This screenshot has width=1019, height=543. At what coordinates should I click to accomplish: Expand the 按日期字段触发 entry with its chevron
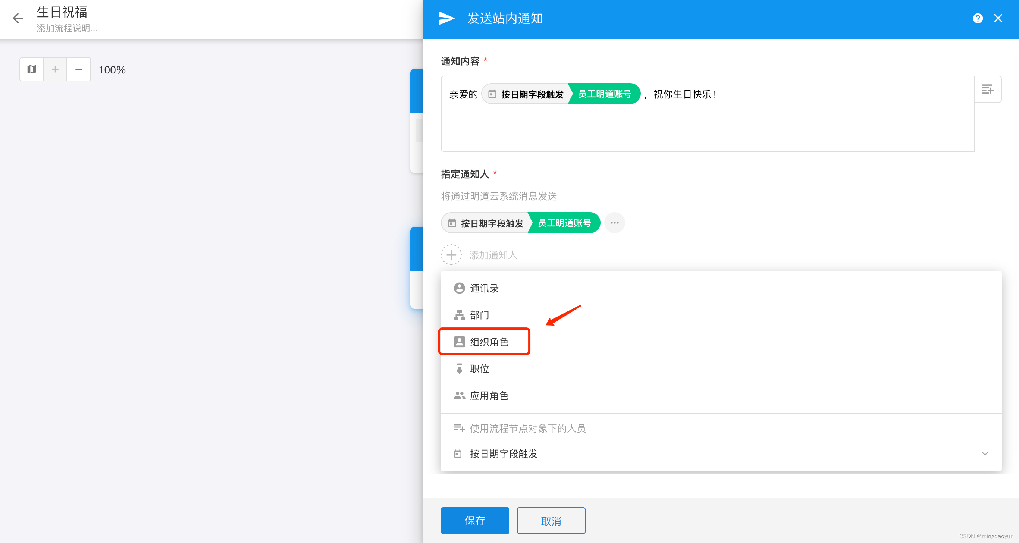985,453
